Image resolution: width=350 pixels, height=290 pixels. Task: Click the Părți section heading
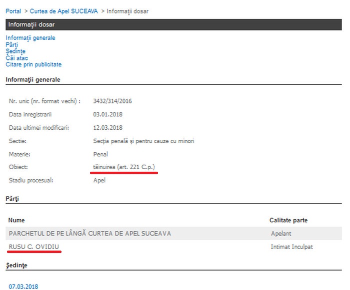[x=12, y=199]
